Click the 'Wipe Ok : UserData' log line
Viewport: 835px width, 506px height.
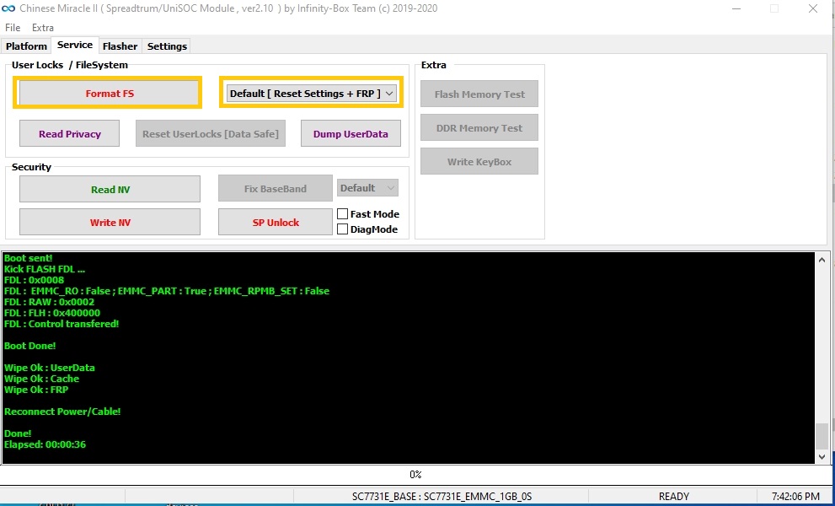(50, 368)
